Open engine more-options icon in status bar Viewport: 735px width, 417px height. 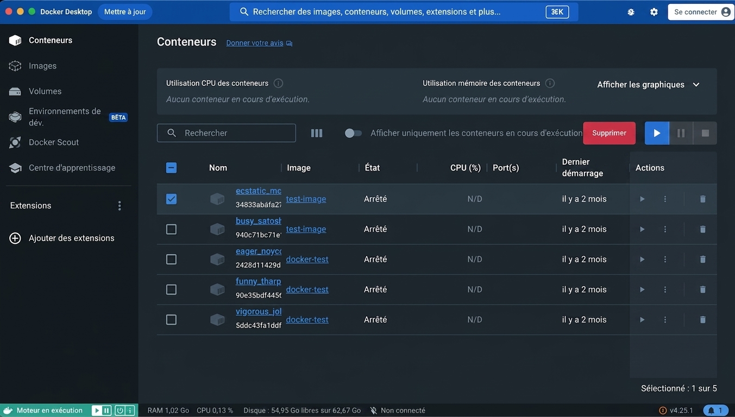click(x=130, y=410)
